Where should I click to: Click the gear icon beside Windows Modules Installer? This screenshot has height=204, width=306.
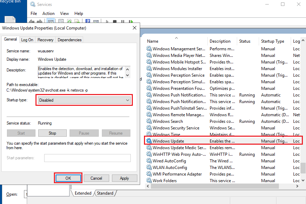pyautogui.click(x=149, y=68)
